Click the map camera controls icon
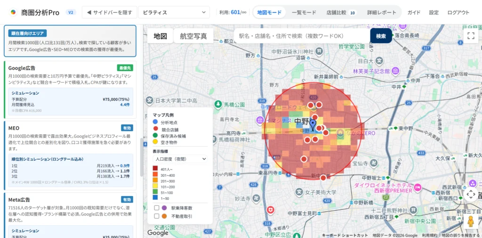Viewport: 482px width, 238px height. tap(471, 195)
